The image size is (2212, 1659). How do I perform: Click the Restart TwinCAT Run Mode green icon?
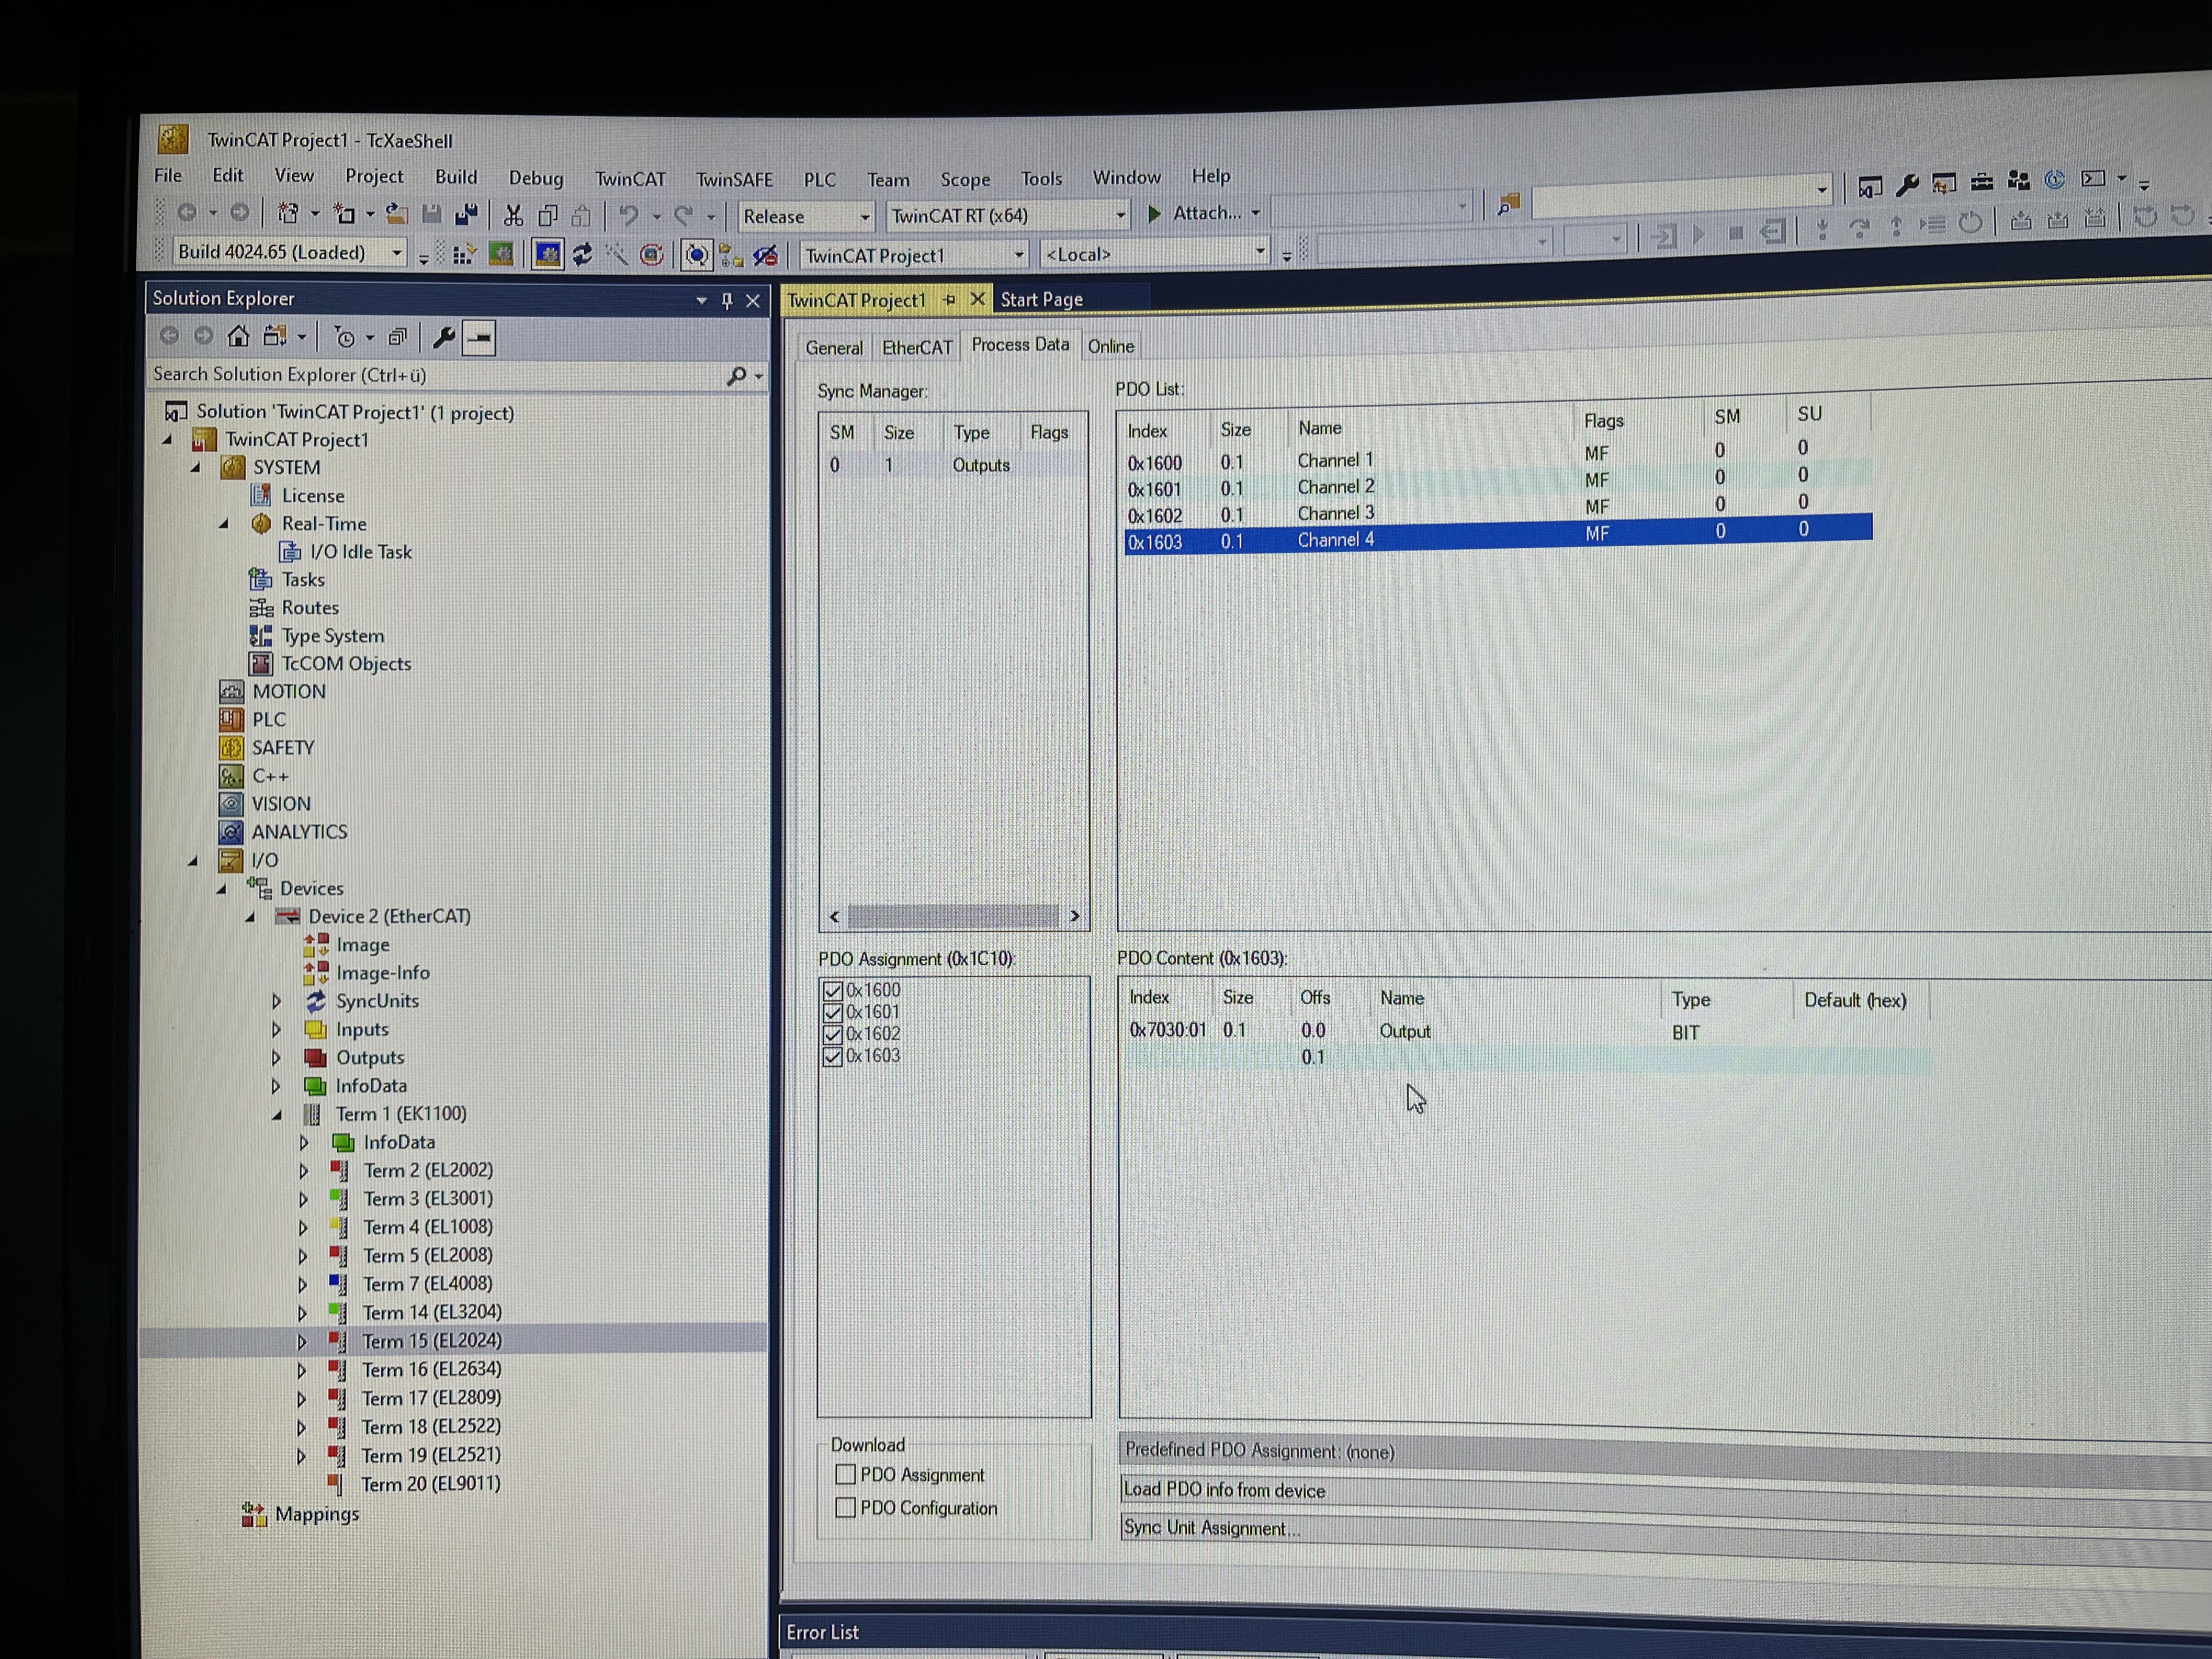click(501, 255)
